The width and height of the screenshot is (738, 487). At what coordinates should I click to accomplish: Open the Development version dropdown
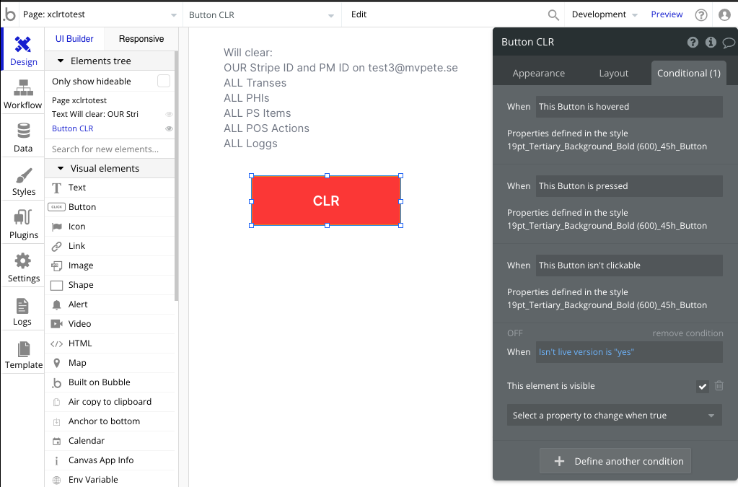click(605, 14)
